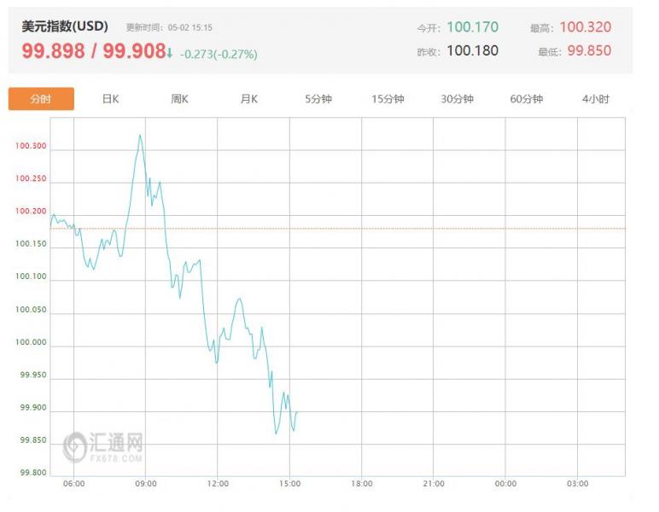Click the 99.898 / 99.908 quote price

(93, 51)
